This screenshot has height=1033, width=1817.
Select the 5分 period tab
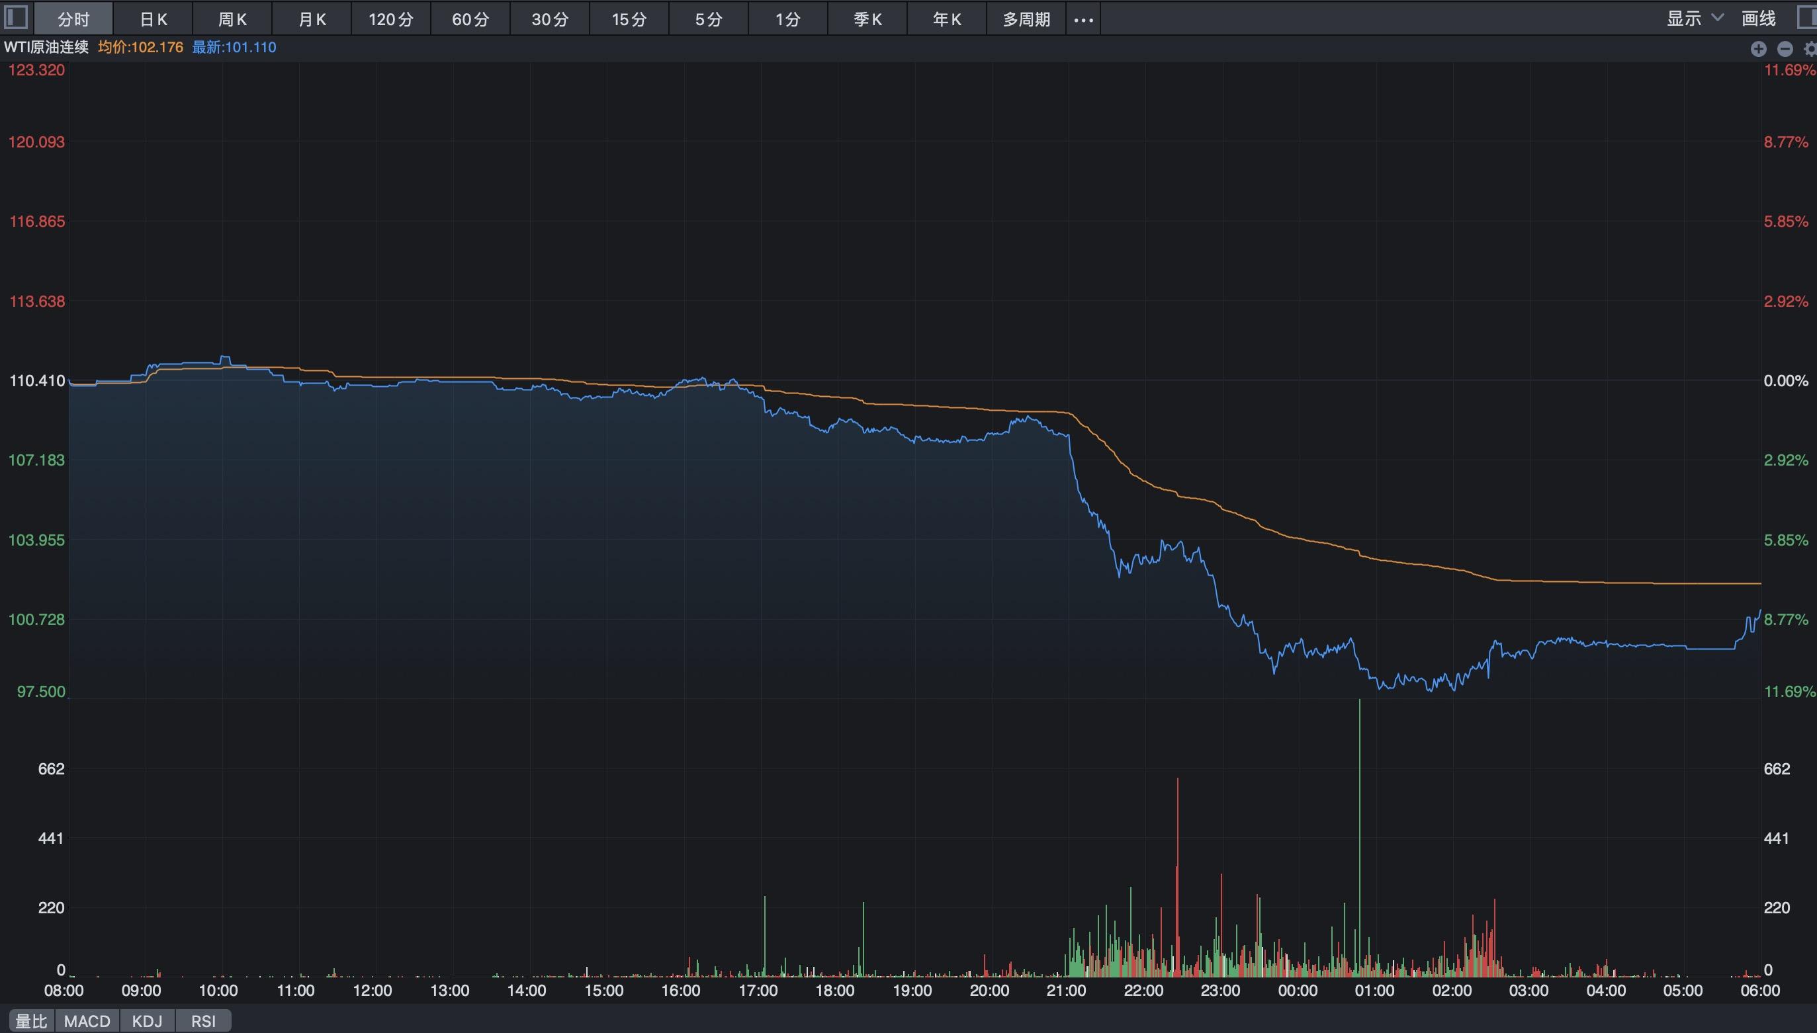(709, 19)
